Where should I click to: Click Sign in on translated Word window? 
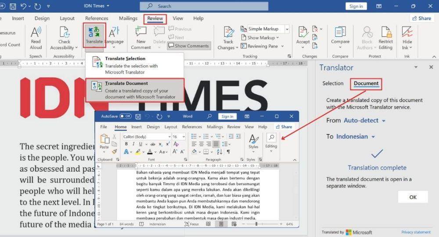coord(227,116)
